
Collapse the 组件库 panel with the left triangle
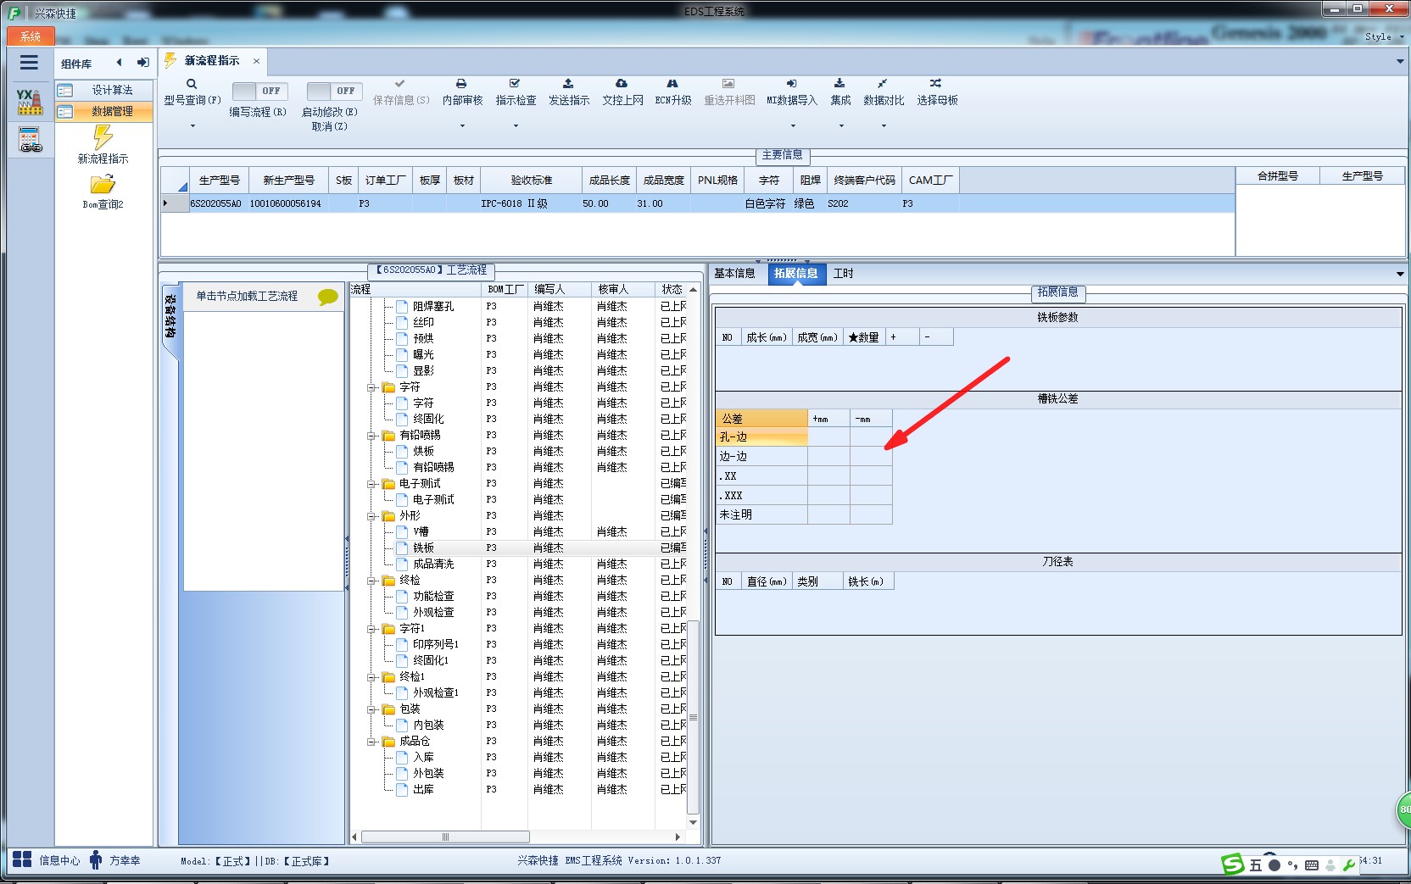pos(119,63)
